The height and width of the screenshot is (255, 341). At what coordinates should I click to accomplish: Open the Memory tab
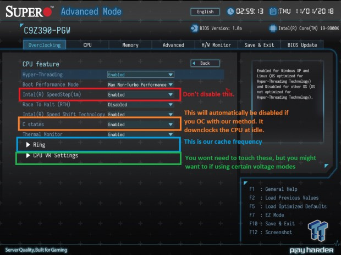coord(130,45)
